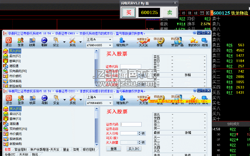Select 卖出[F2] in the (333) window tree
Image resolution: width=250 pixels, height=156 pixels.
(x=15, y=114)
